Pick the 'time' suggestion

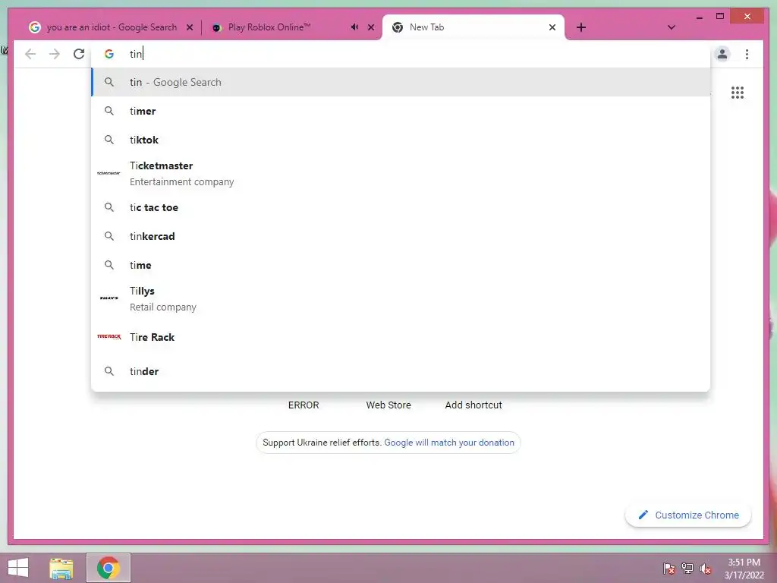coord(401,265)
